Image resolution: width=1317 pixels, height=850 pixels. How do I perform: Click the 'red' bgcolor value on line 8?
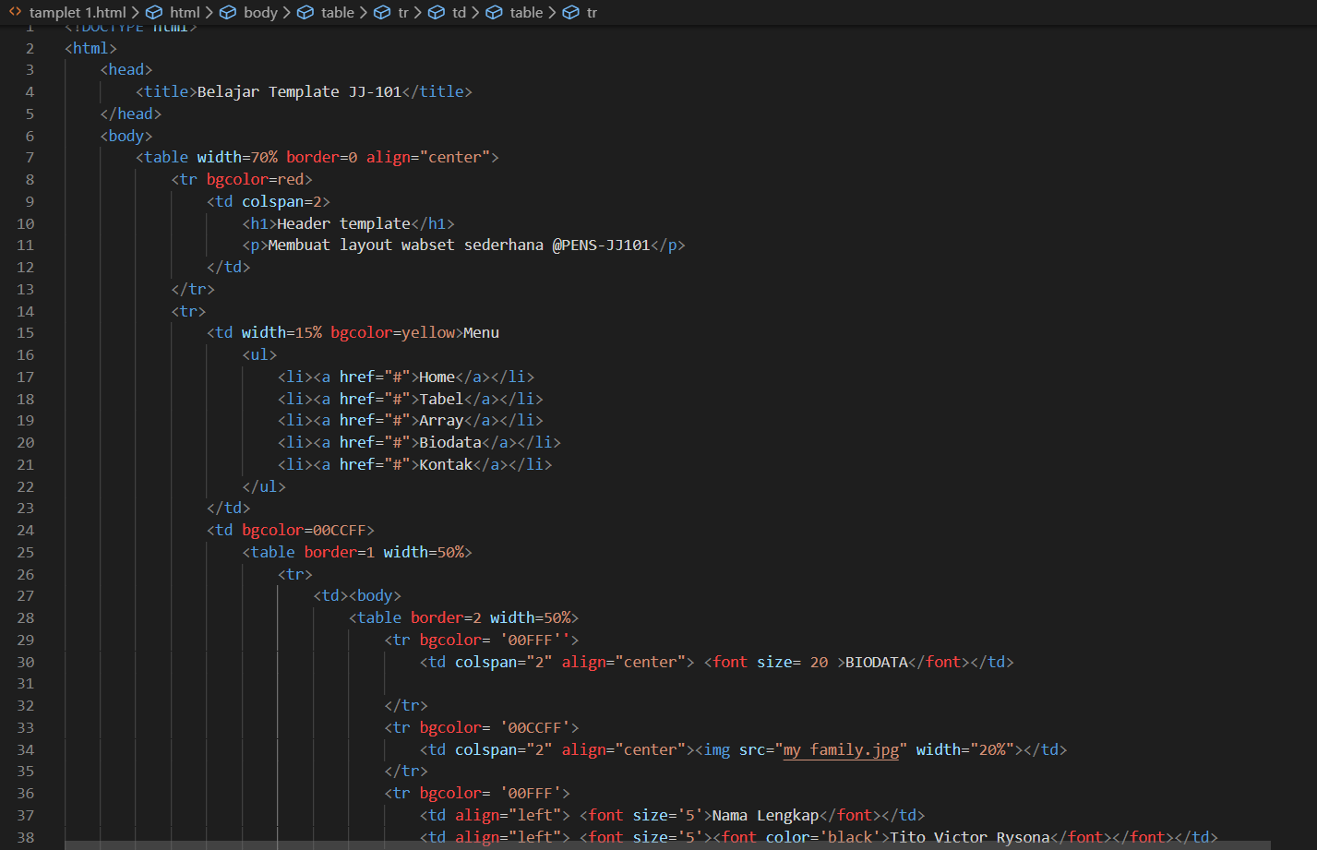[291, 180]
